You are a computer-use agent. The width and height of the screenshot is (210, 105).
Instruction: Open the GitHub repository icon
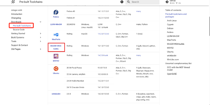pos(167,2)
